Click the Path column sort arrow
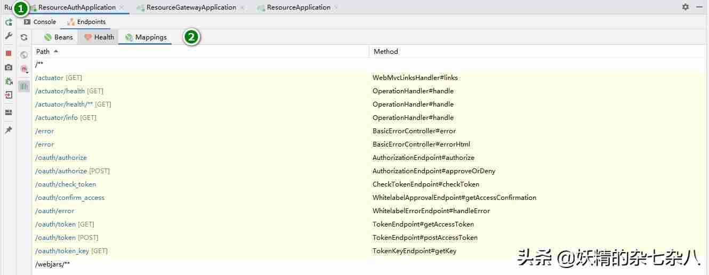The image size is (709, 275). pos(56,51)
